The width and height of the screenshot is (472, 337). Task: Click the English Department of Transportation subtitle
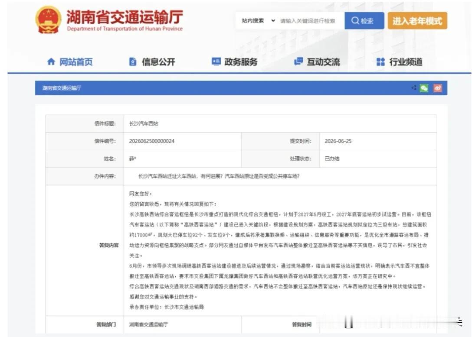click(x=125, y=29)
